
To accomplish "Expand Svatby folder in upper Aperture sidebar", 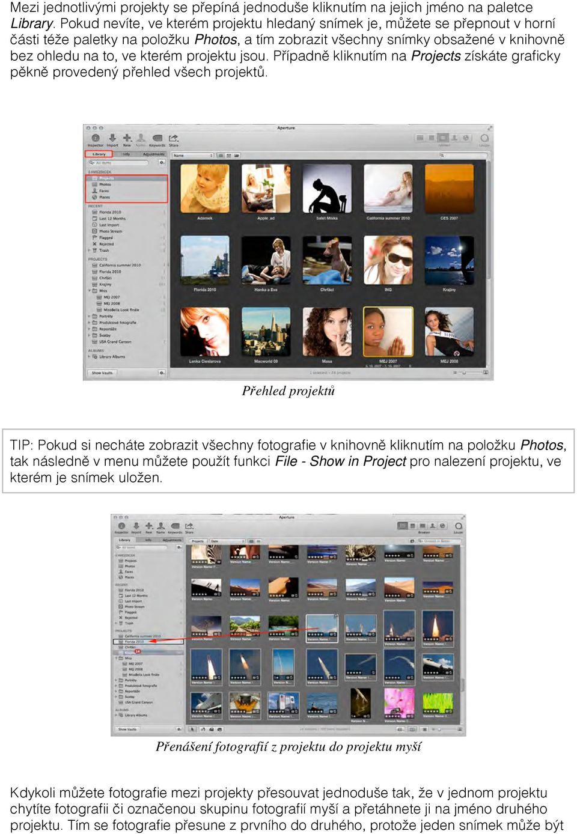I will tap(90, 335).
